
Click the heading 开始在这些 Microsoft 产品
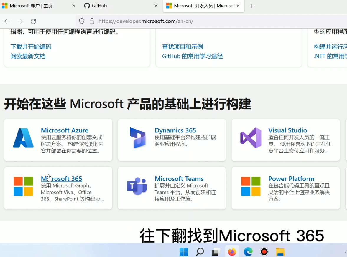click(x=127, y=104)
